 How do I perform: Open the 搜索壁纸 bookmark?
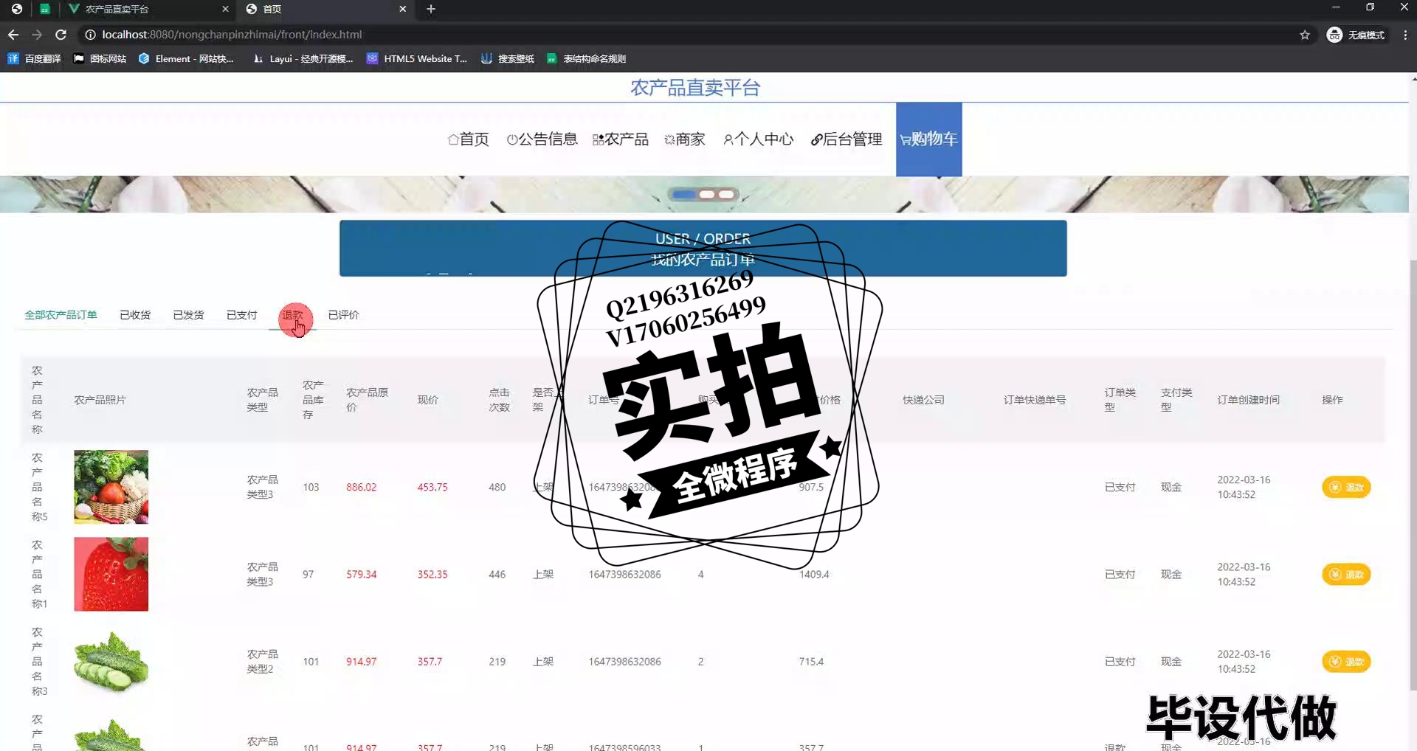(x=508, y=58)
